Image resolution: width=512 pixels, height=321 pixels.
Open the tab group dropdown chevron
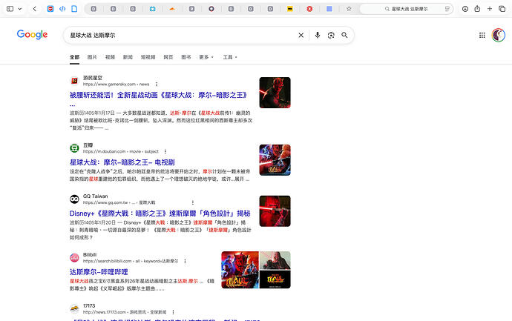pos(20,9)
